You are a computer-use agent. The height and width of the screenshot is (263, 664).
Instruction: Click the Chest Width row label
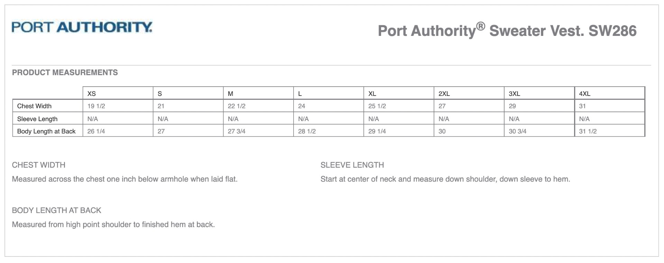34,106
